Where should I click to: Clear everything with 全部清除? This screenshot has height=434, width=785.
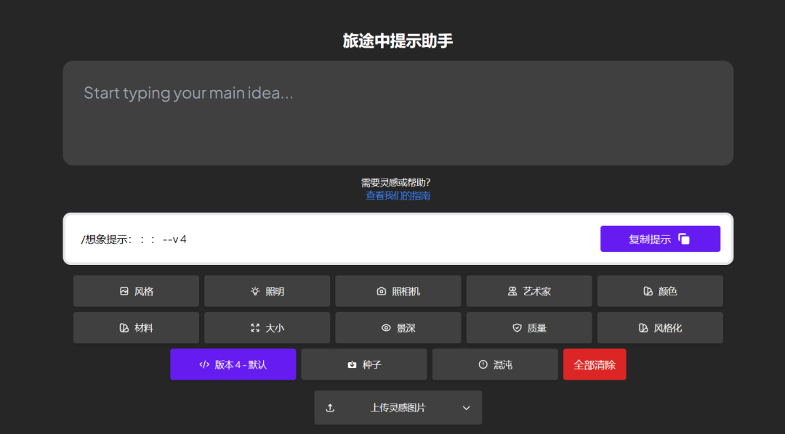click(x=595, y=364)
